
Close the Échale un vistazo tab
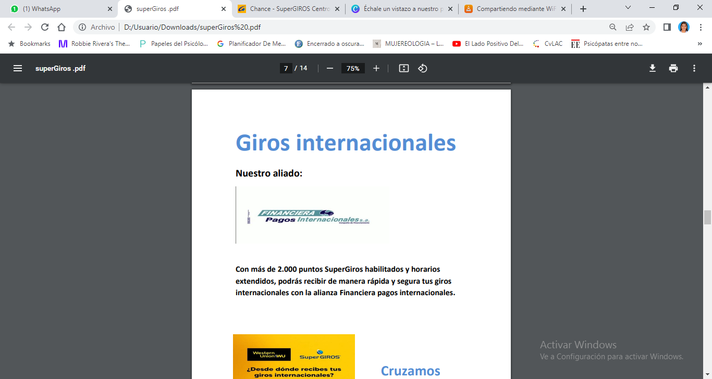click(x=450, y=9)
